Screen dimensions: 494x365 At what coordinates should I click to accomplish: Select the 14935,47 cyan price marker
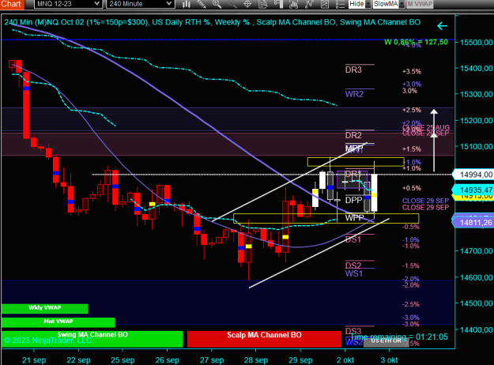pyautogui.click(x=473, y=190)
